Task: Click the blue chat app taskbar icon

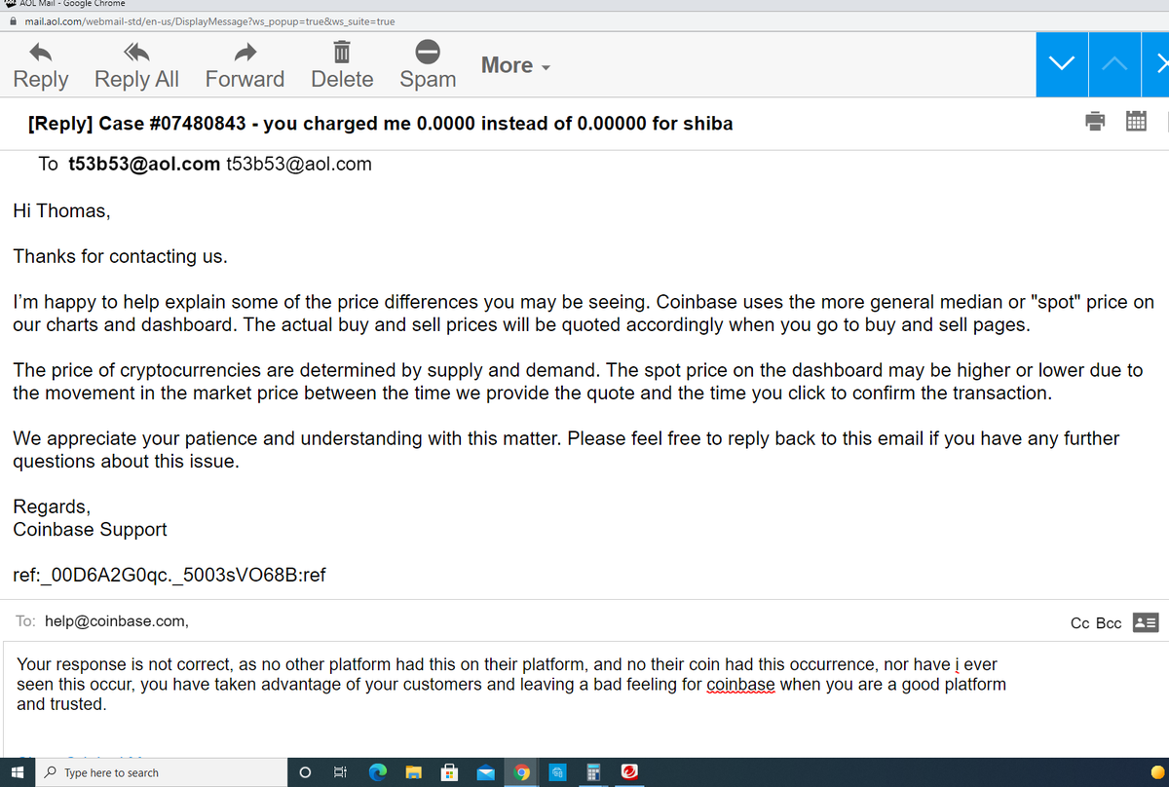Action: click(557, 772)
